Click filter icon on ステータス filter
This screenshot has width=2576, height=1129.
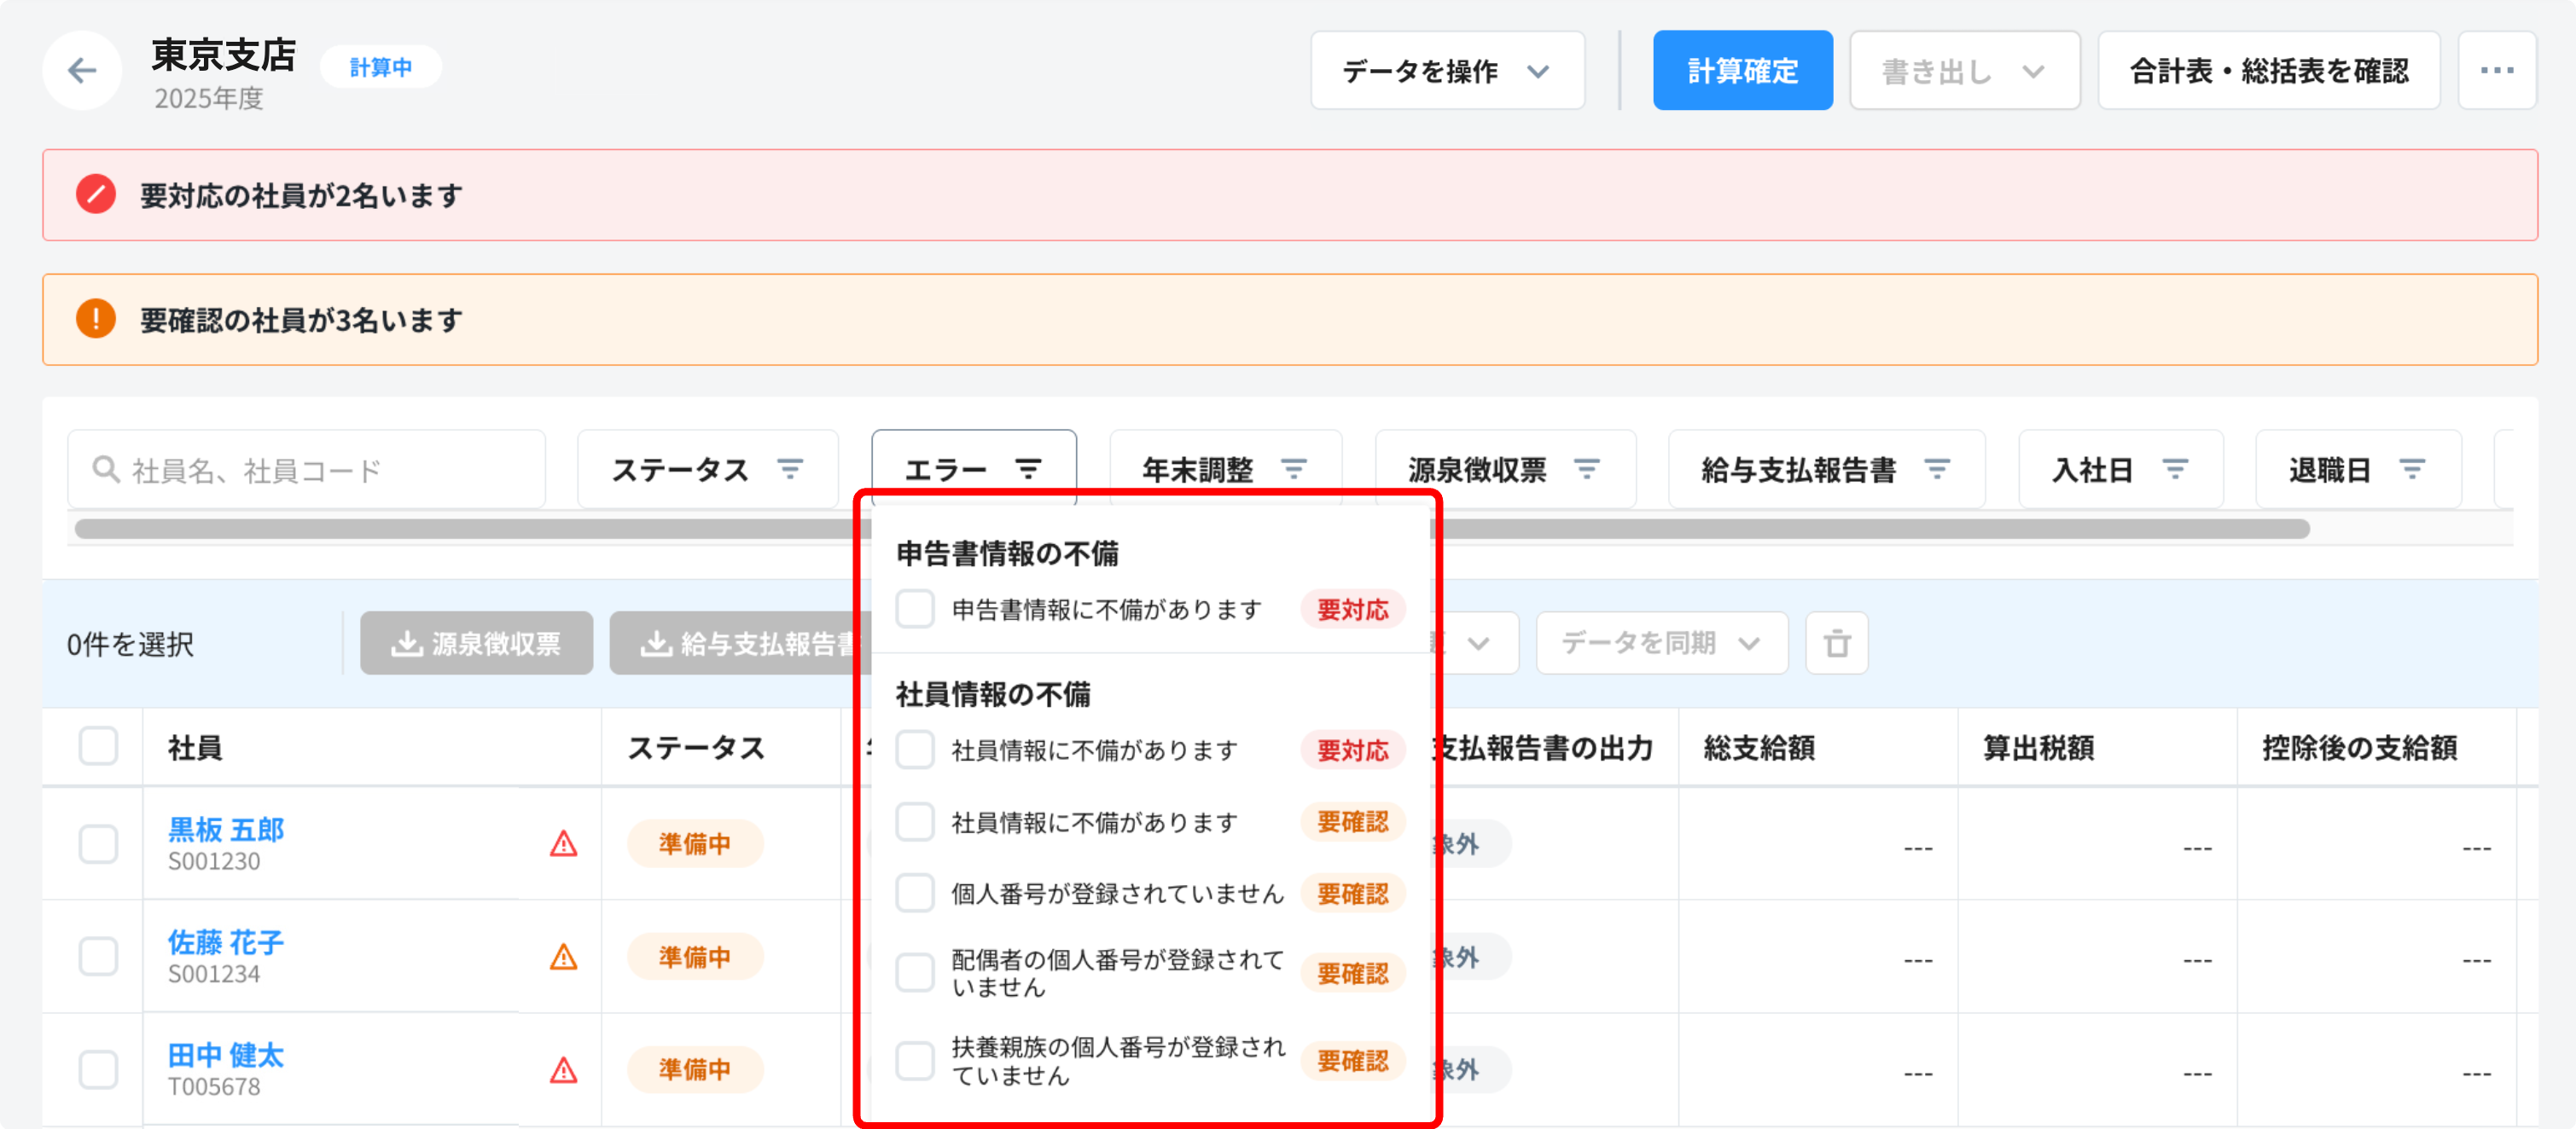click(x=790, y=469)
